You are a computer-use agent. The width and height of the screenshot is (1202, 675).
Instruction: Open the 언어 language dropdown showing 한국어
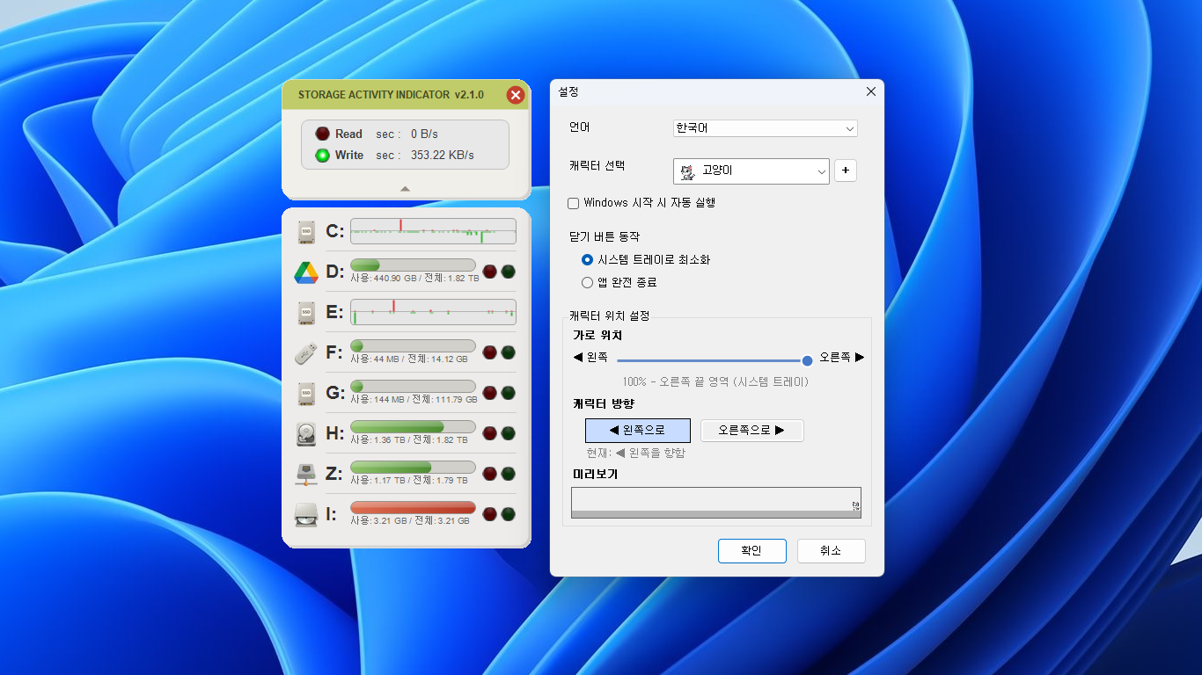766,128
